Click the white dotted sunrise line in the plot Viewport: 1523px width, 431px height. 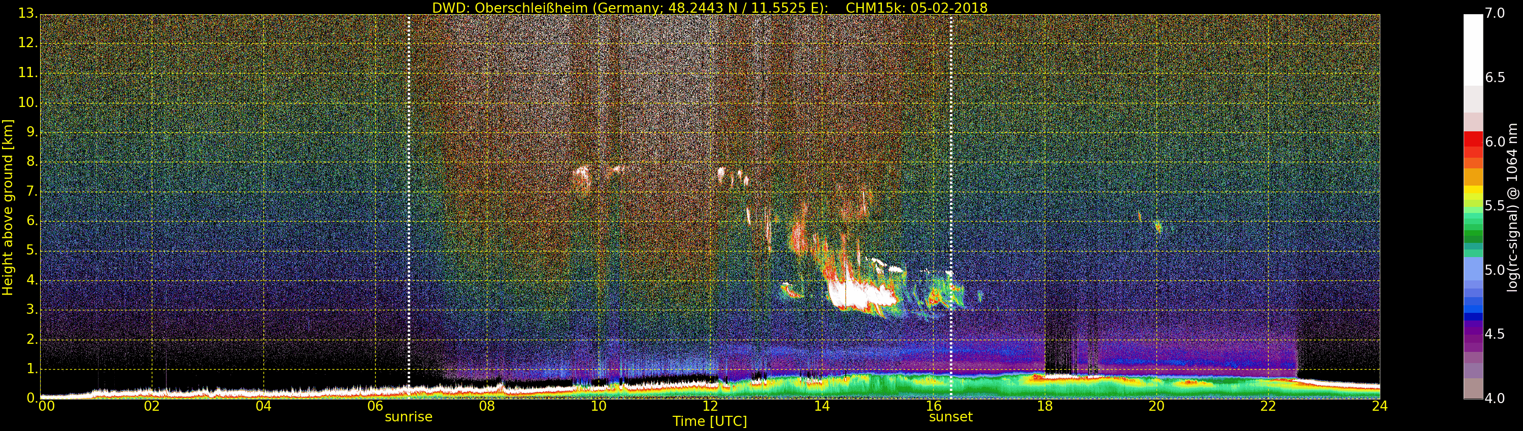(x=409, y=177)
